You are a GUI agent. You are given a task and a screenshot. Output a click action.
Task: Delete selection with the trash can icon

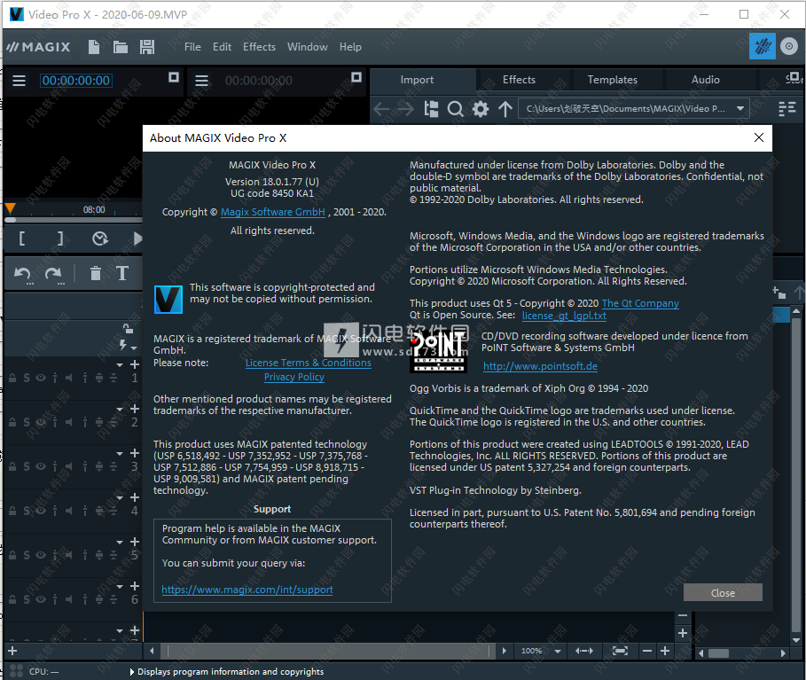[96, 273]
